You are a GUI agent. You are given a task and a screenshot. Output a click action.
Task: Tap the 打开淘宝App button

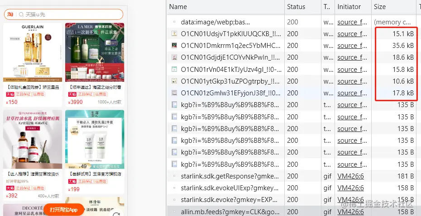pos(64,210)
